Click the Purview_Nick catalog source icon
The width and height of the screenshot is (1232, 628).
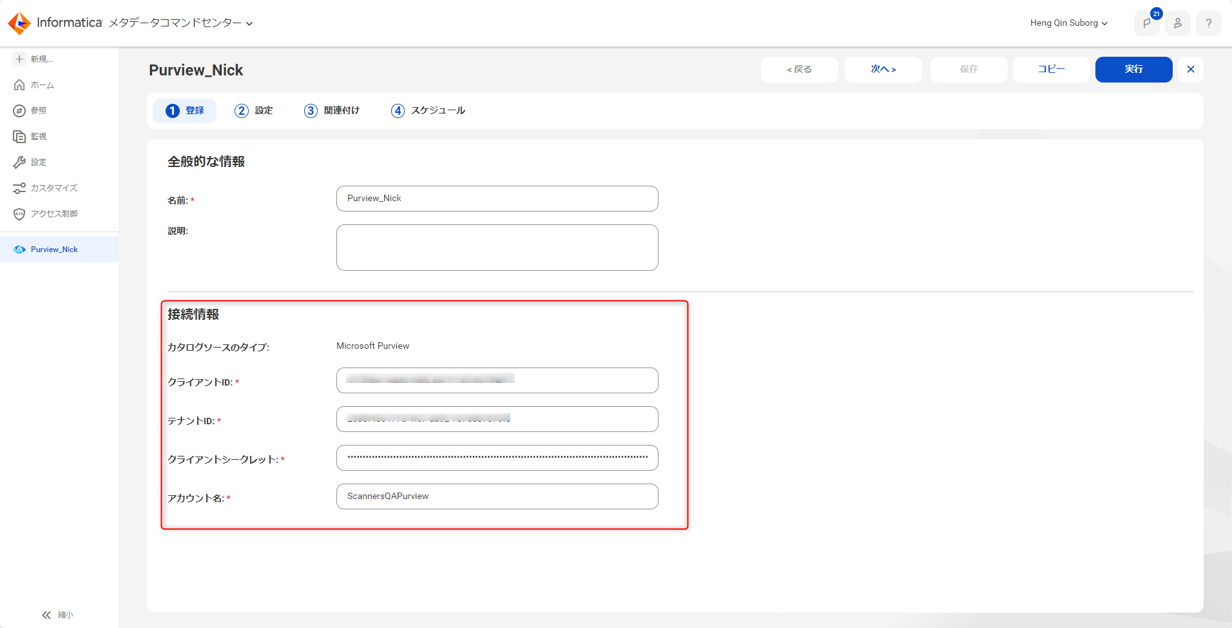pos(20,250)
